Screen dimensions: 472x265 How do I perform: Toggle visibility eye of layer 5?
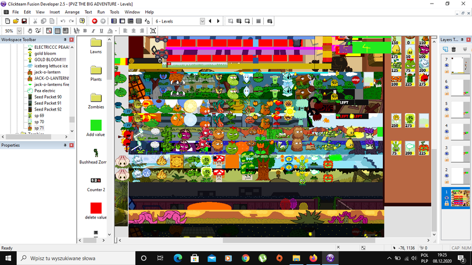click(x=446, y=109)
